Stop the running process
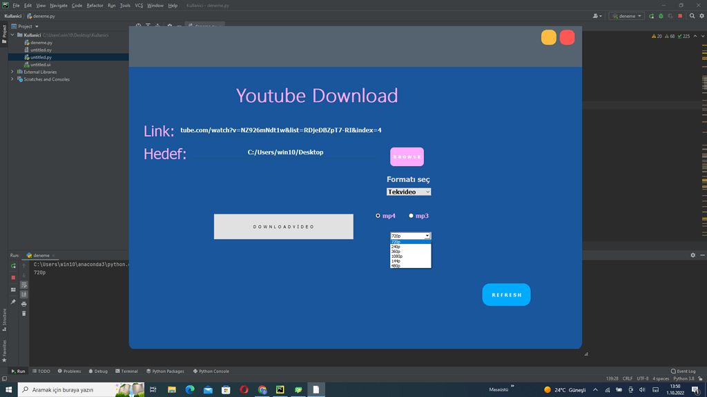This screenshot has height=397, width=707. coord(13,277)
